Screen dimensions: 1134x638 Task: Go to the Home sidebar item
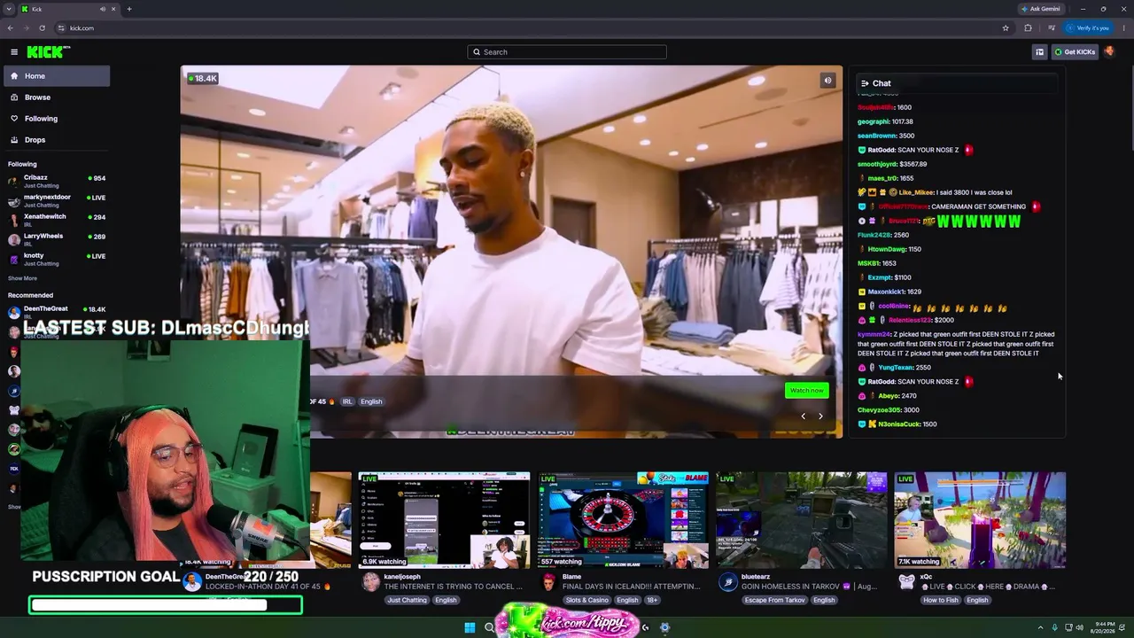(57, 76)
